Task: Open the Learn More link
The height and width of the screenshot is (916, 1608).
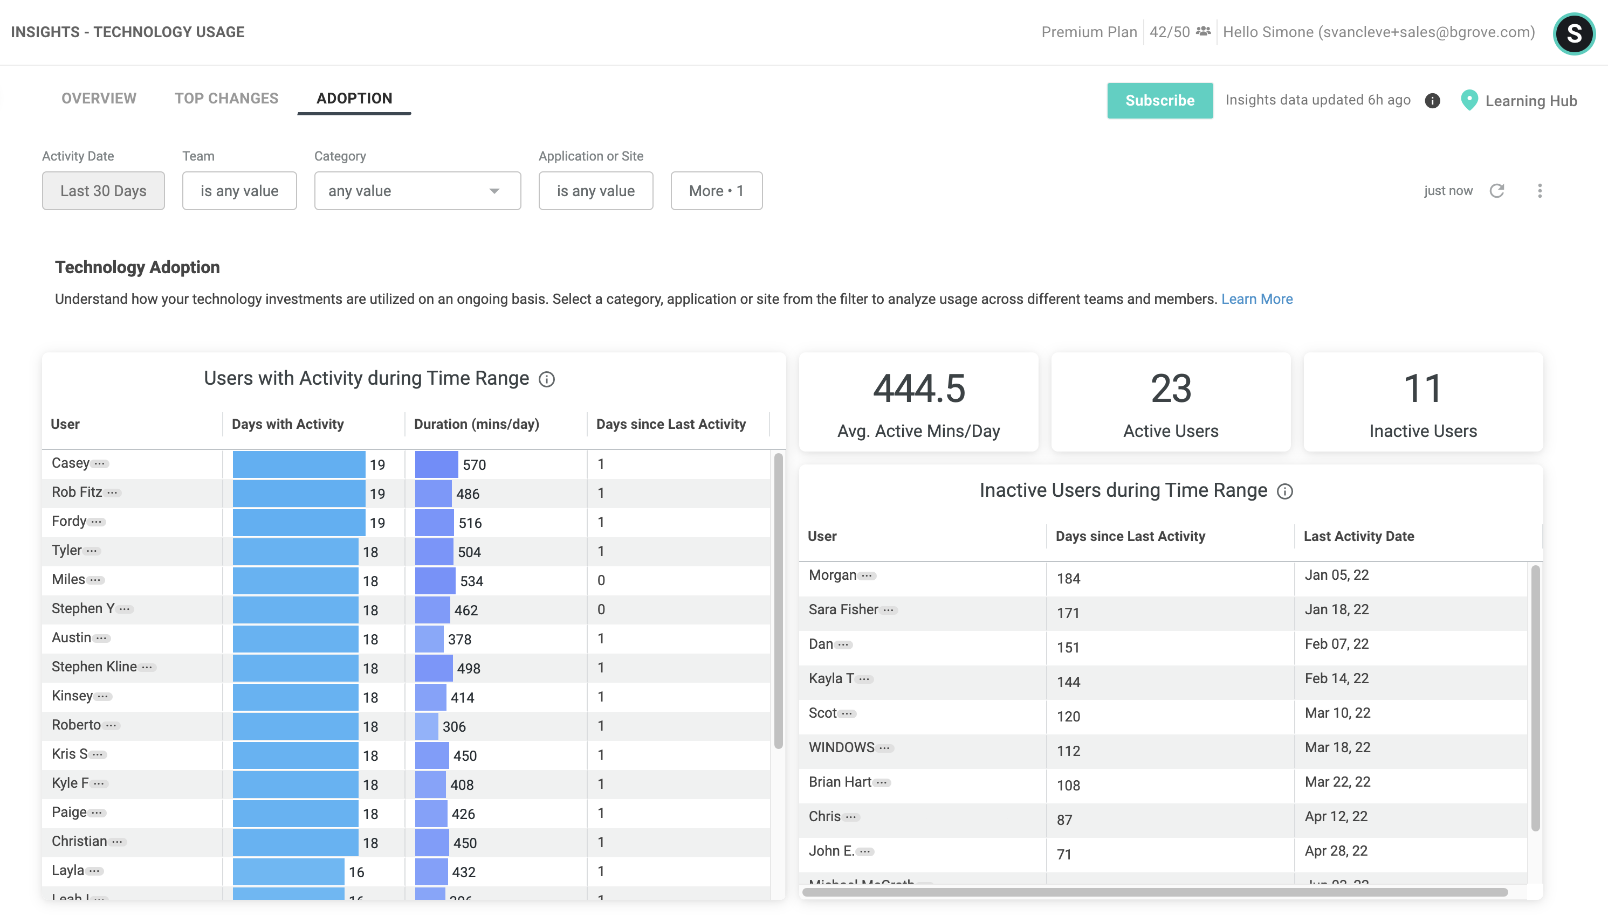Action: tap(1256, 299)
